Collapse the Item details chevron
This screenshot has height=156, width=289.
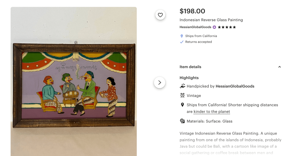(279, 67)
